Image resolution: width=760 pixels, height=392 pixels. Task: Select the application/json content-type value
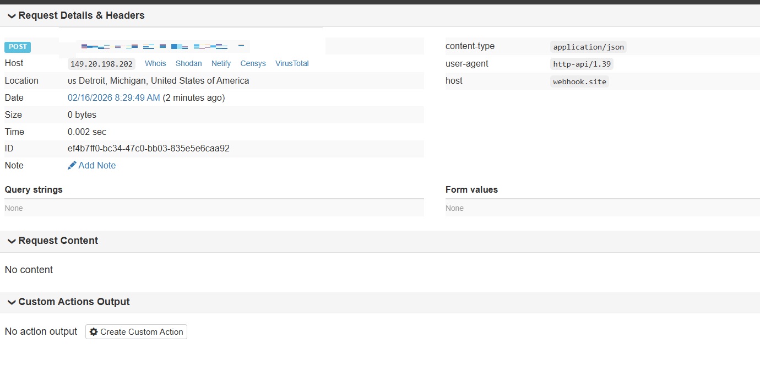(x=588, y=47)
